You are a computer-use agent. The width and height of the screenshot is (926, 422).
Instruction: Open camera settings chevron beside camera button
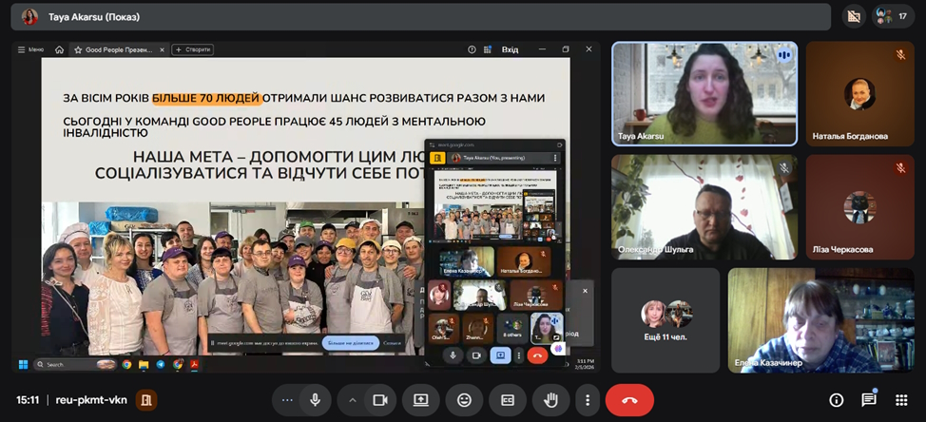[353, 400]
